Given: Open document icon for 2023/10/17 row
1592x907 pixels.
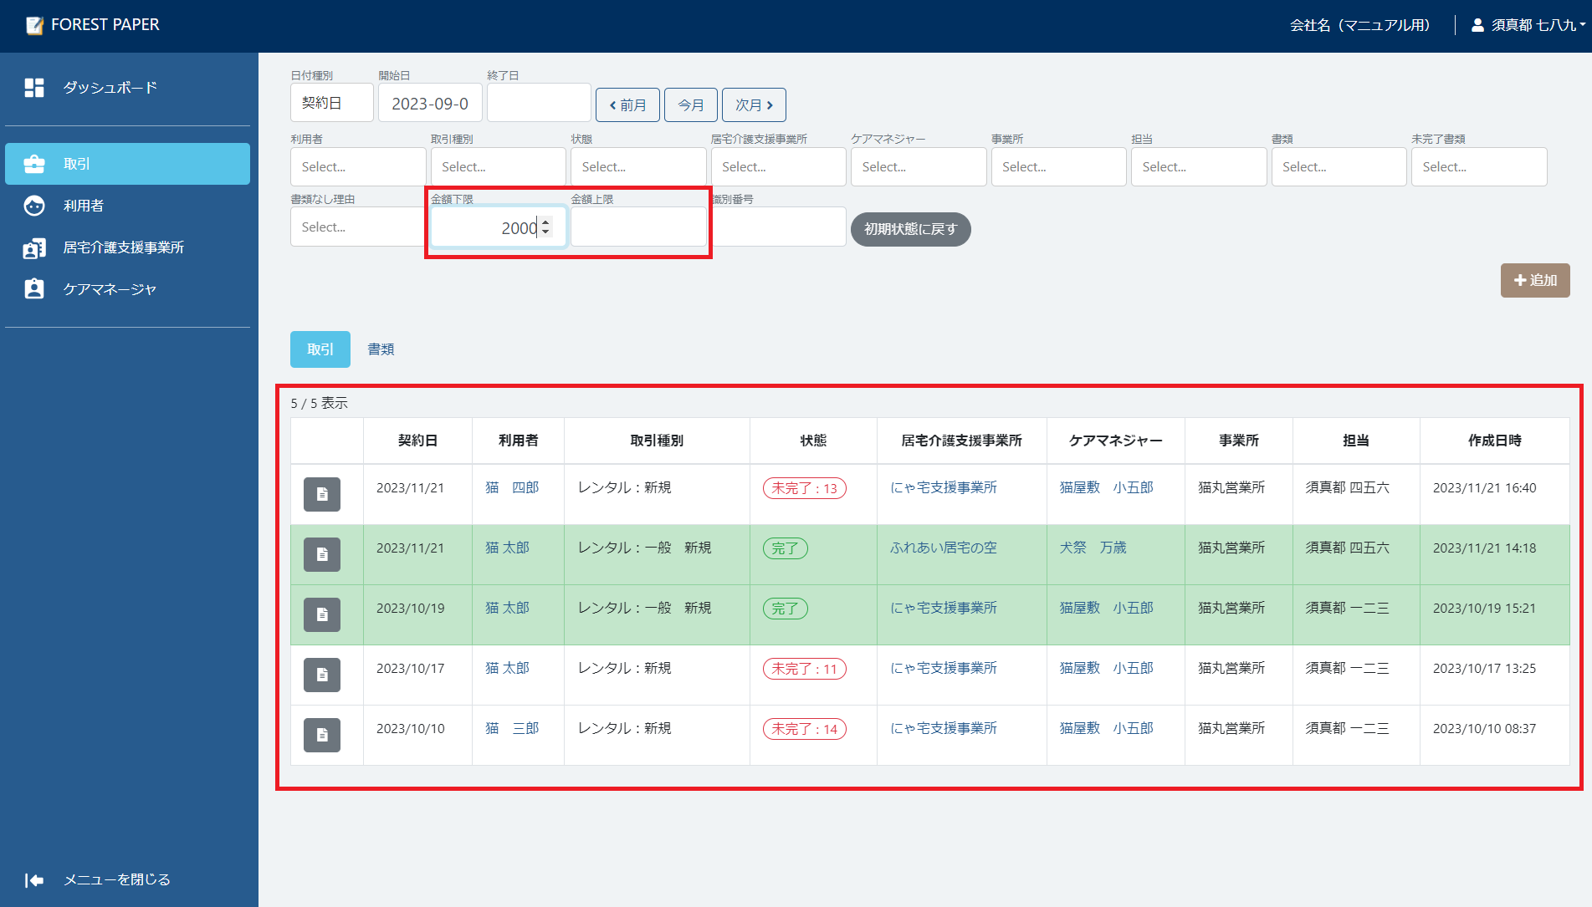Looking at the screenshot, I should tap(322, 675).
